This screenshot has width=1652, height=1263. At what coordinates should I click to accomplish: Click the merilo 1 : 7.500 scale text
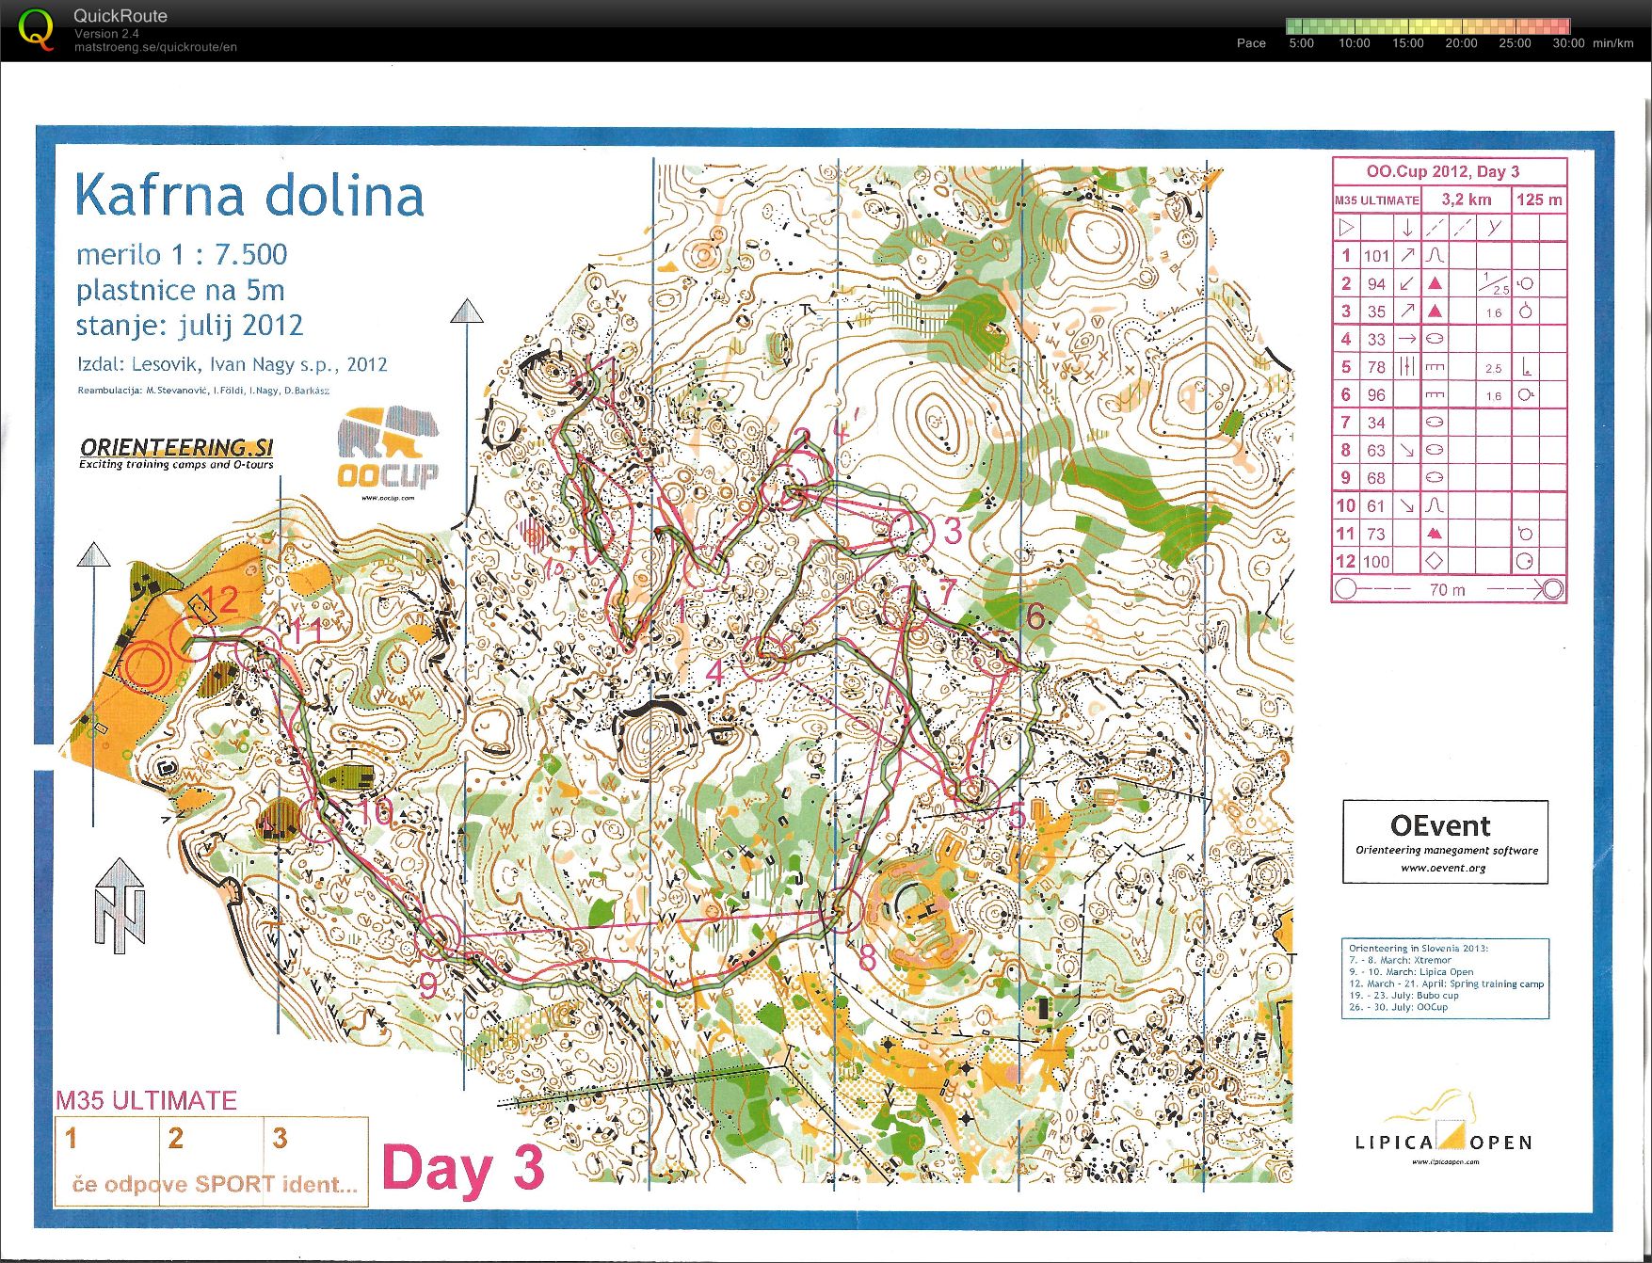[x=182, y=254]
